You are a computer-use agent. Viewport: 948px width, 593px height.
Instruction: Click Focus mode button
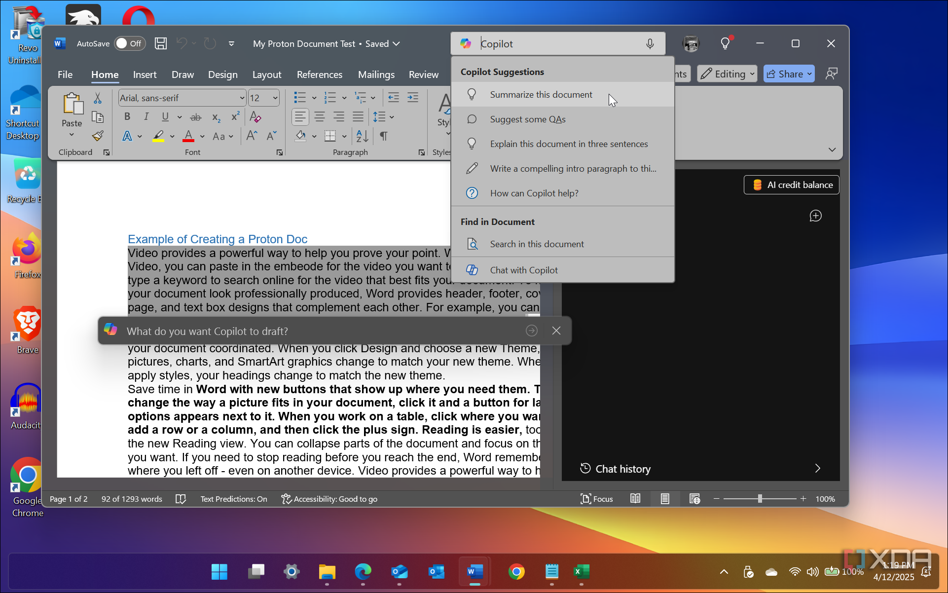pos(597,499)
